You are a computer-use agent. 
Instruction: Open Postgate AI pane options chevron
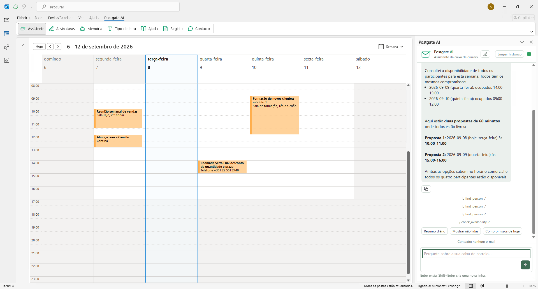[522, 42]
